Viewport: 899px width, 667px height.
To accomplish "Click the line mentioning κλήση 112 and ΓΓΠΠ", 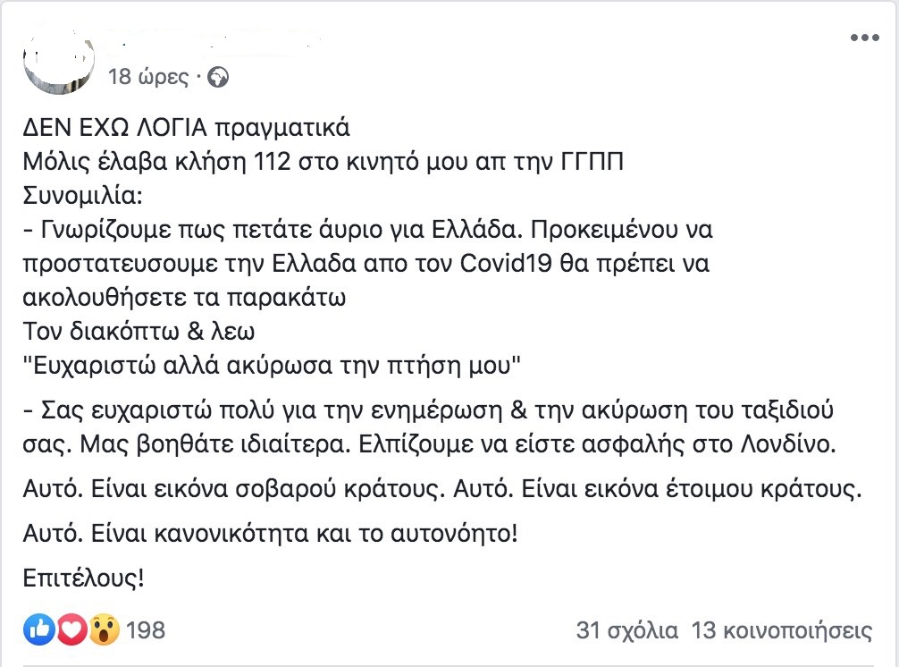I will (323, 162).
